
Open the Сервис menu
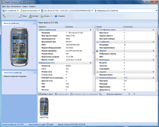(x=25, y=6)
